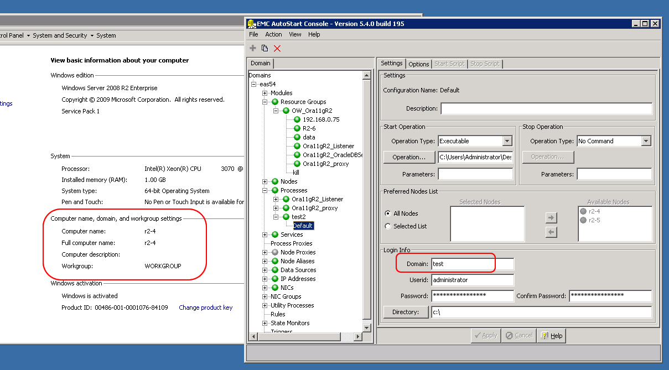Click the Help button at bottom
The image size is (669, 370).
pos(552,336)
